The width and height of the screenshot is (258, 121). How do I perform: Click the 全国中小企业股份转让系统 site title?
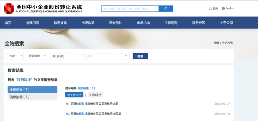(49, 7)
